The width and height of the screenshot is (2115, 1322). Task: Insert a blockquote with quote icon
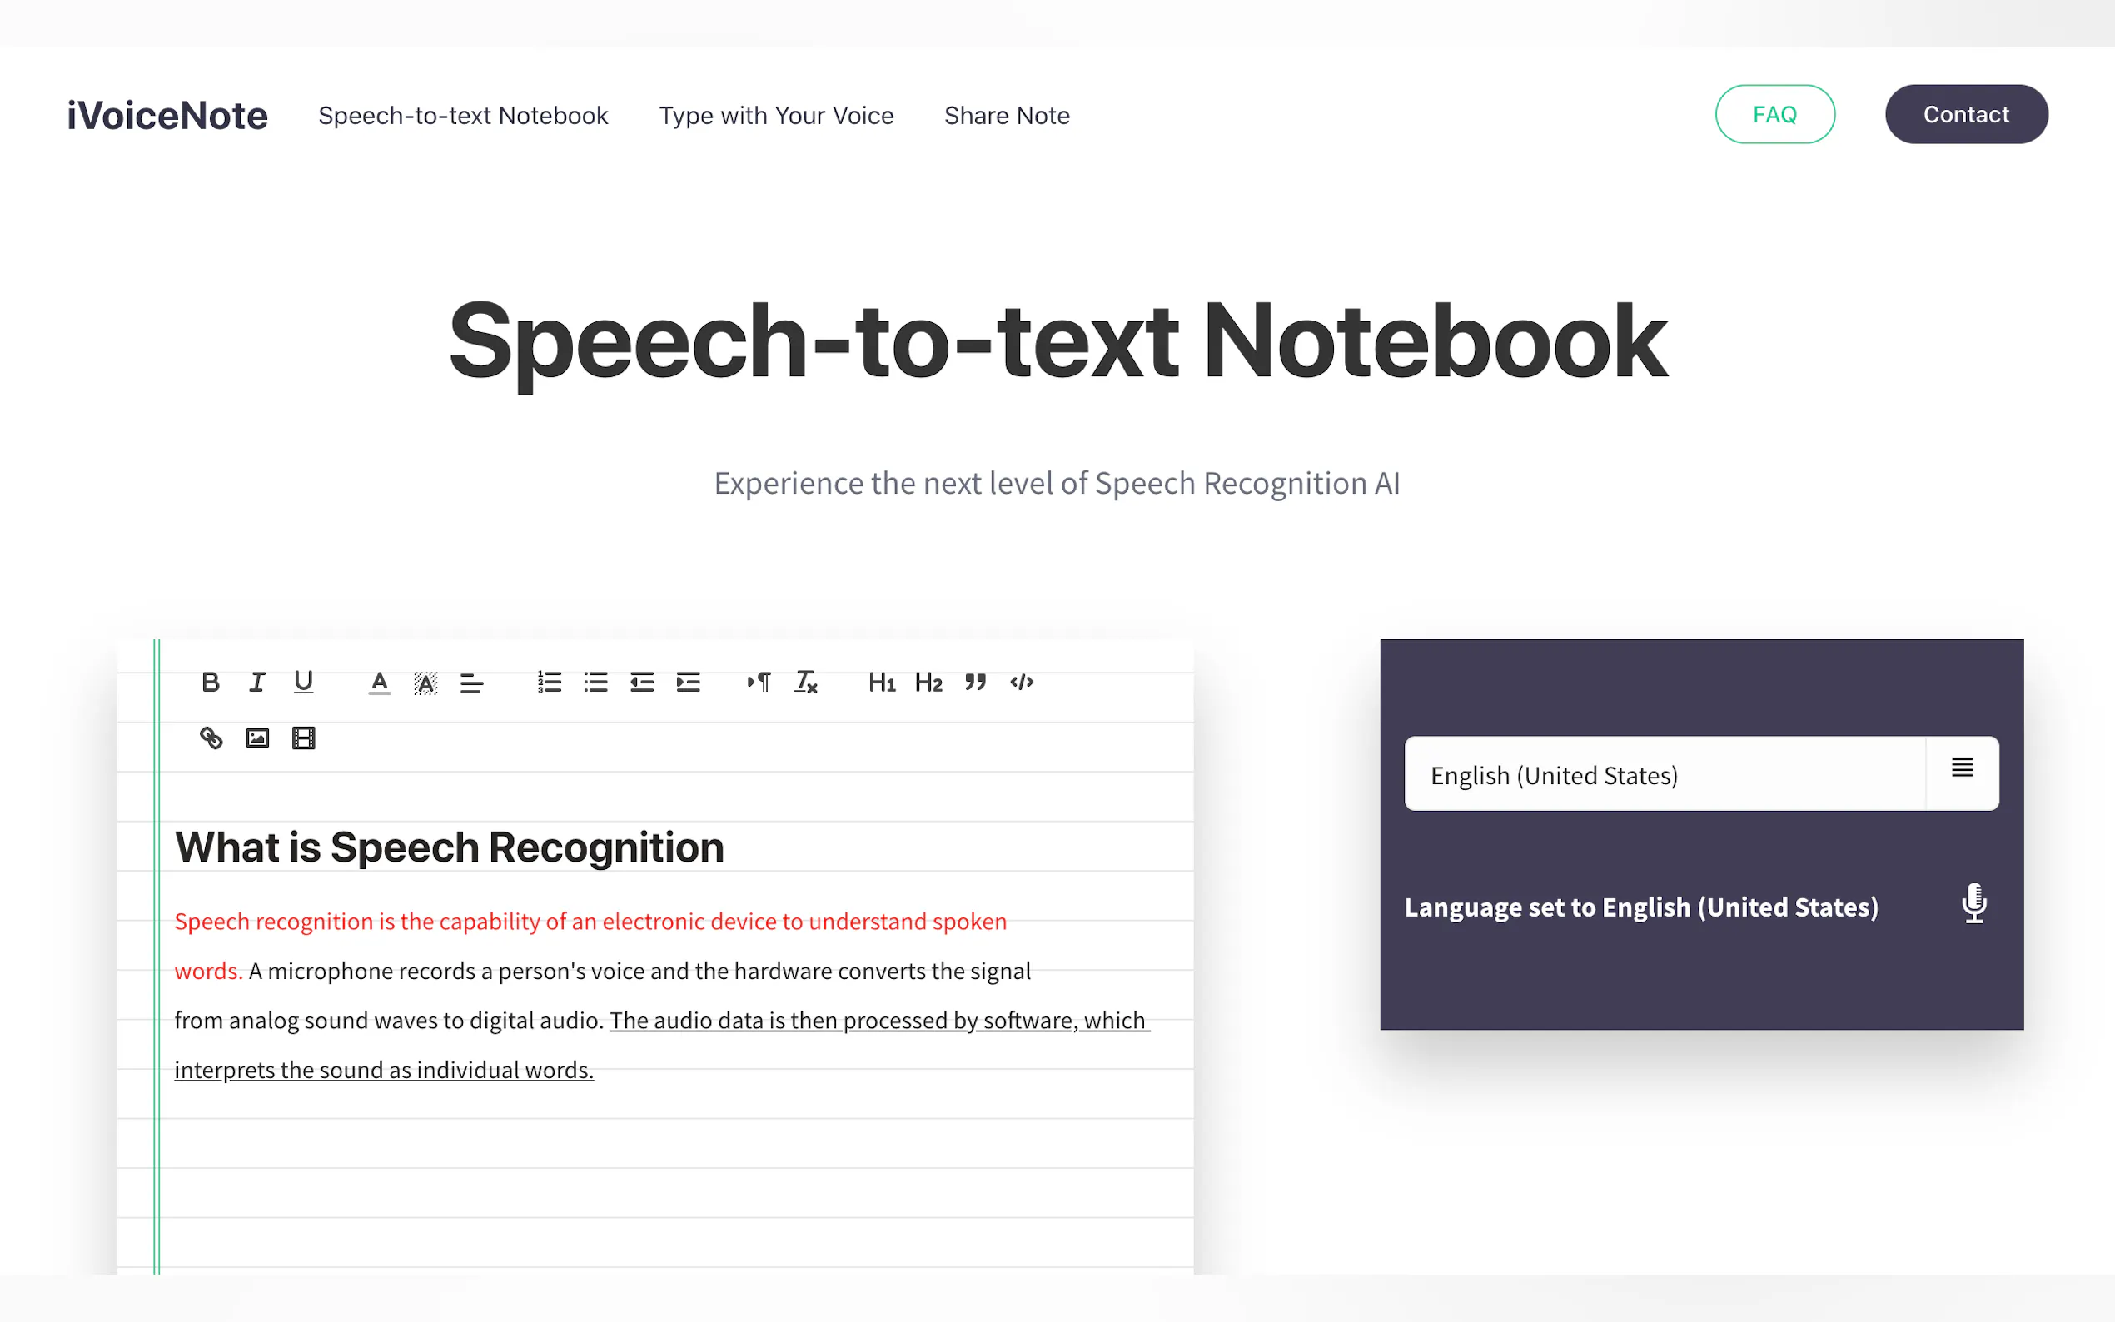pyautogui.click(x=975, y=682)
